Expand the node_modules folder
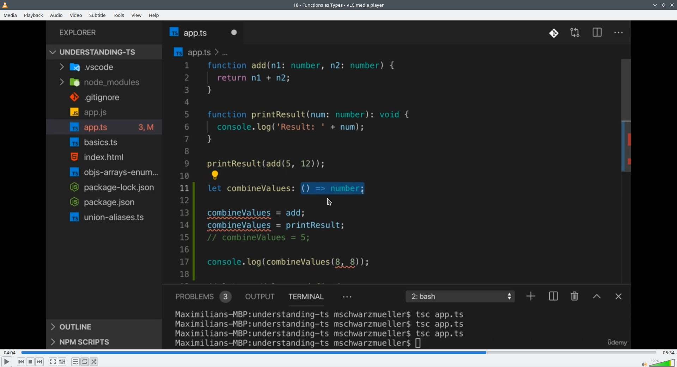This screenshot has height=367, width=677. point(104,82)
